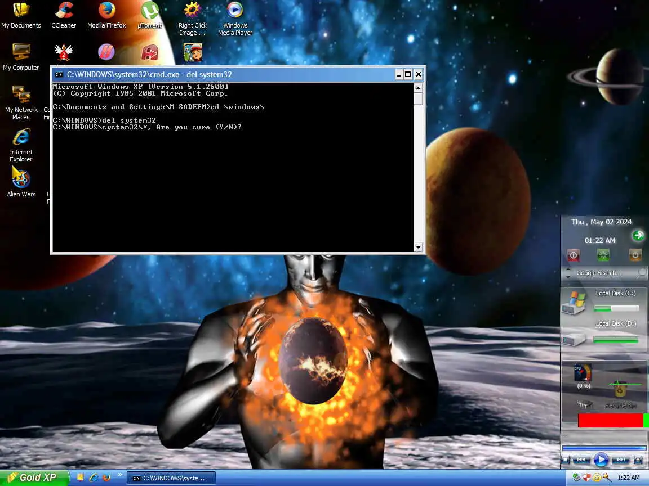
Task: Click the RAM chip icon in sidebar
Action: [584, 405]
